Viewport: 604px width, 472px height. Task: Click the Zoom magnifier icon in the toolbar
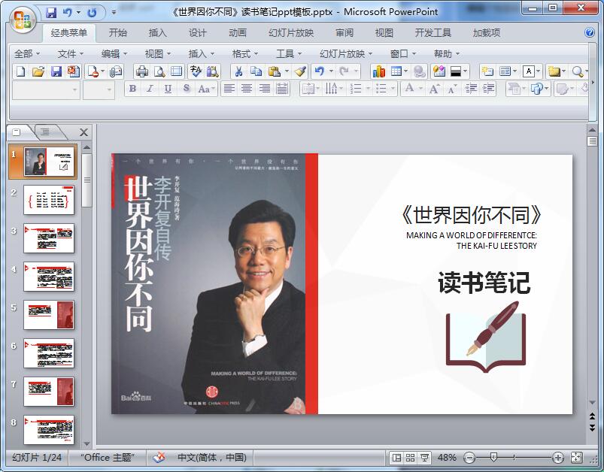(577, 71)
